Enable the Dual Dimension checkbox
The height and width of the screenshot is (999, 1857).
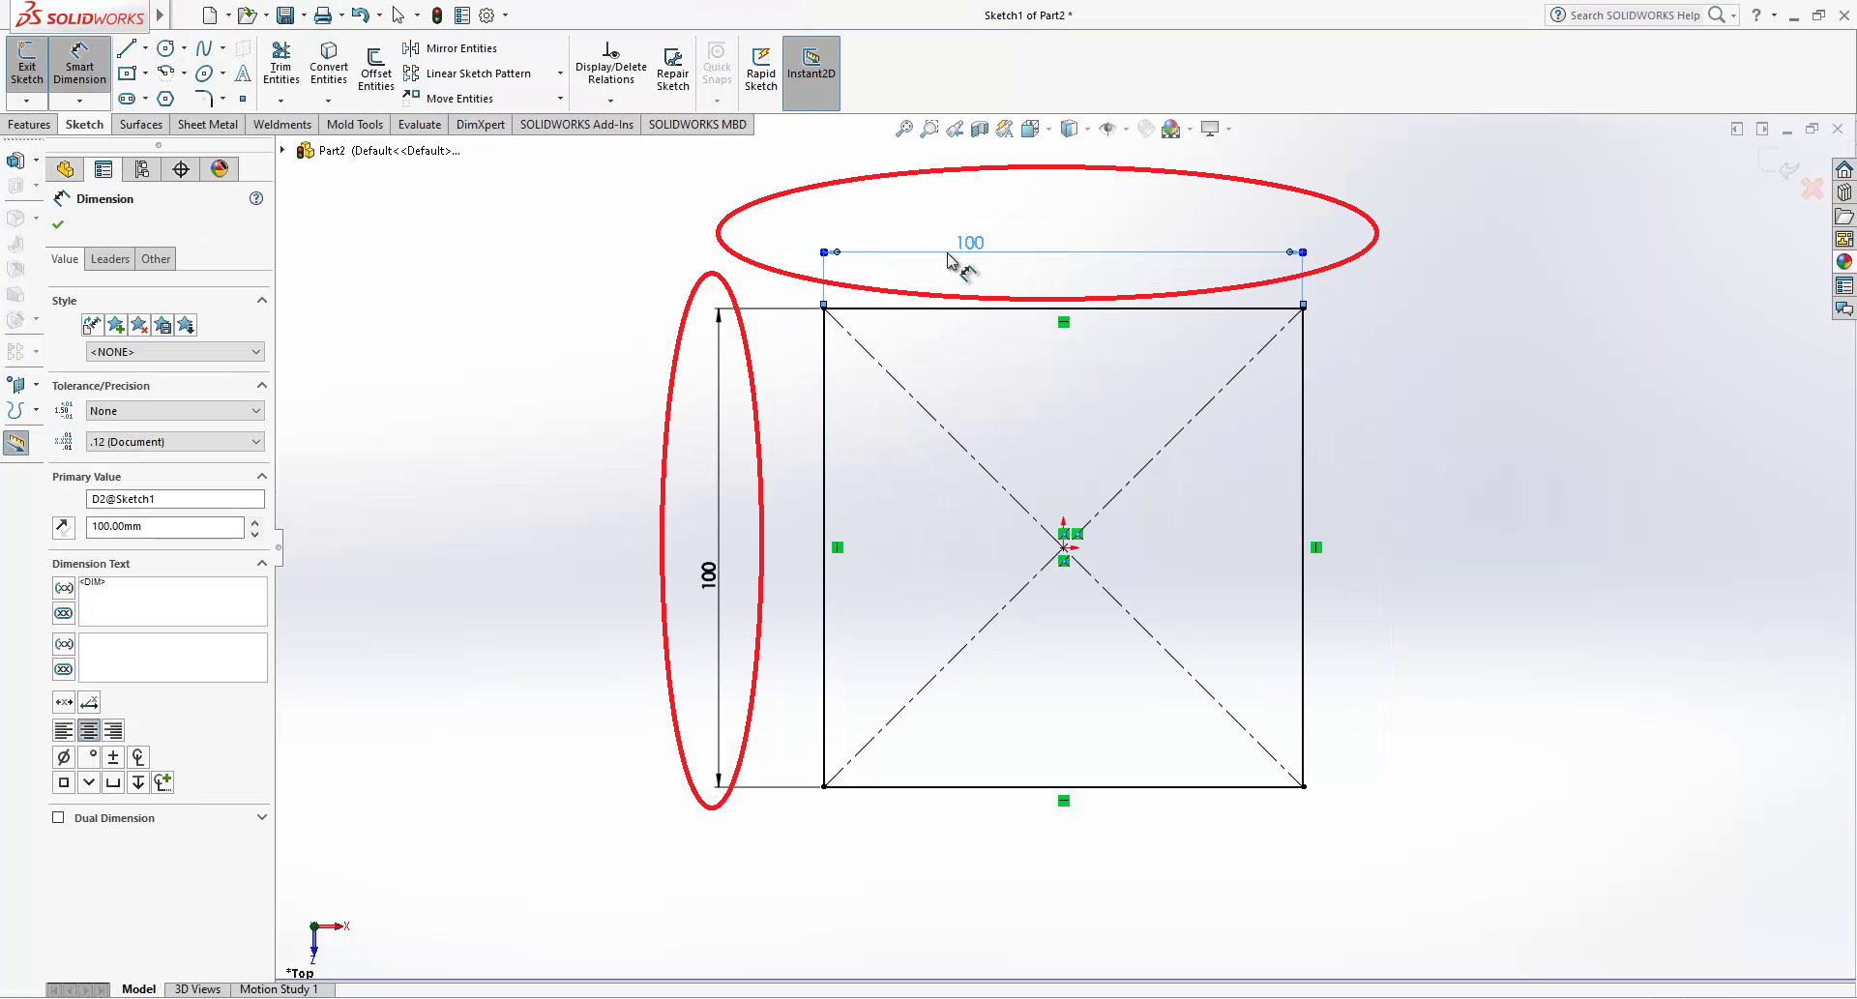pos(59,818)
